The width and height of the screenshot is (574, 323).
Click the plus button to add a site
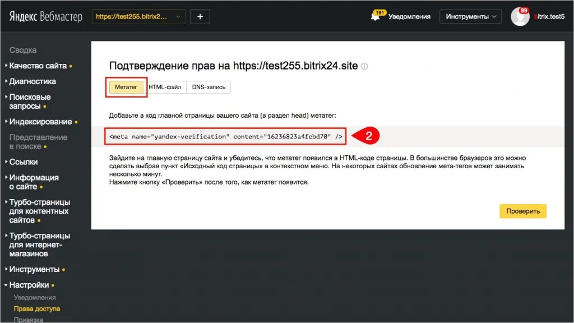tap(200, 16)
